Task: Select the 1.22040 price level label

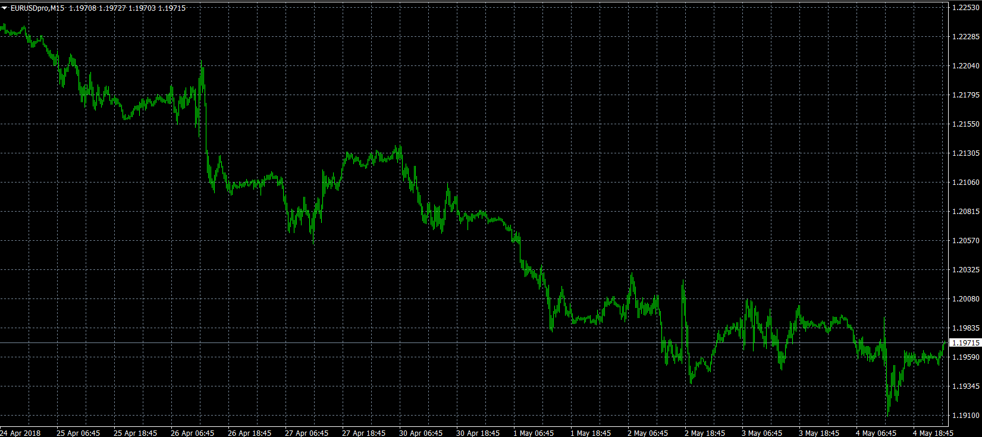Action: 966,66
